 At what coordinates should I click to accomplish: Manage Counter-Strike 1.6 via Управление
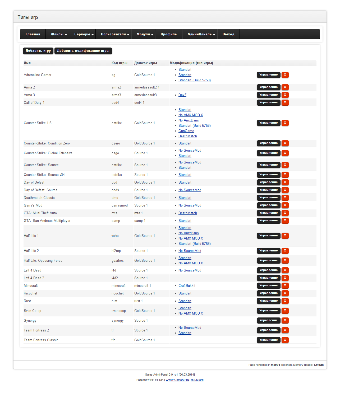point(269,123)
